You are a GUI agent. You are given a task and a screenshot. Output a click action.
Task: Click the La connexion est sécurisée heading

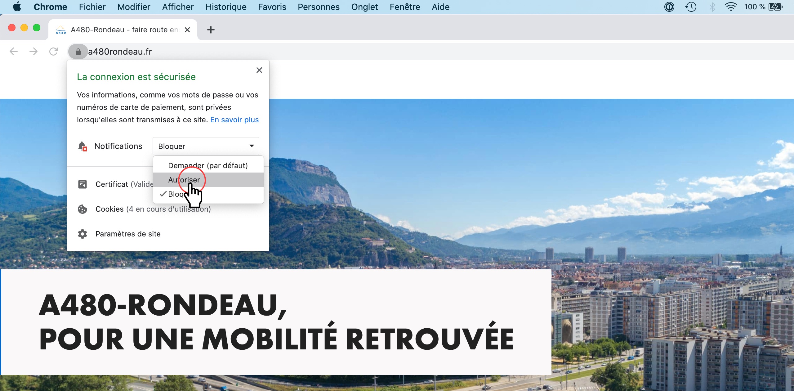coord(136,77)
